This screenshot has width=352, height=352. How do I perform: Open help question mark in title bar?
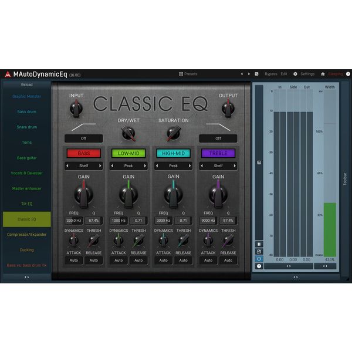(x=348, y=74)
